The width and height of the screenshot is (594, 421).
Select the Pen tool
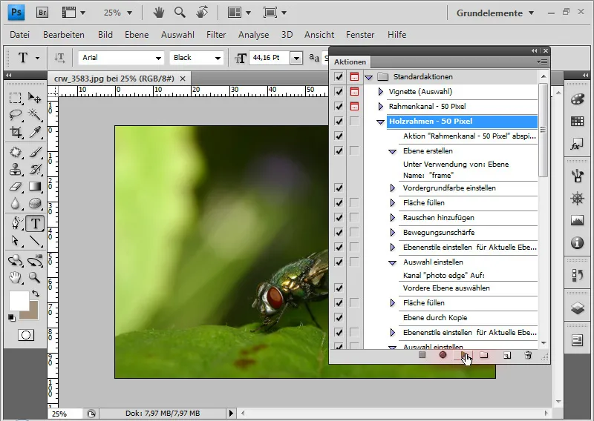(x=16, y=223)
